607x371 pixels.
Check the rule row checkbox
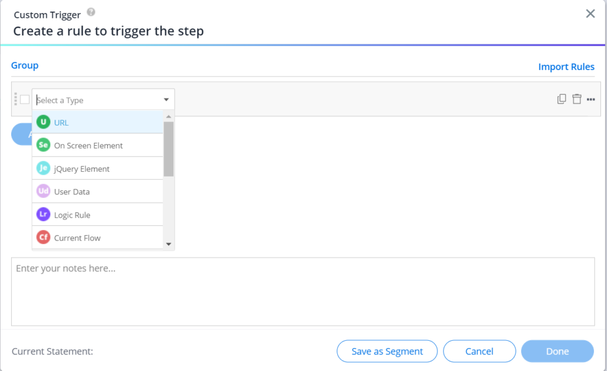[x=24, y=100]
